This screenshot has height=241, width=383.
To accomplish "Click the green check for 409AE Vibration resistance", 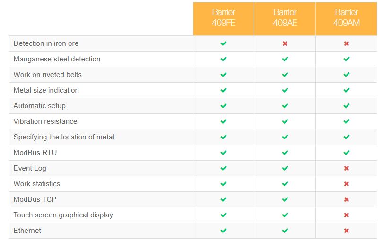I will pos(285,121).
